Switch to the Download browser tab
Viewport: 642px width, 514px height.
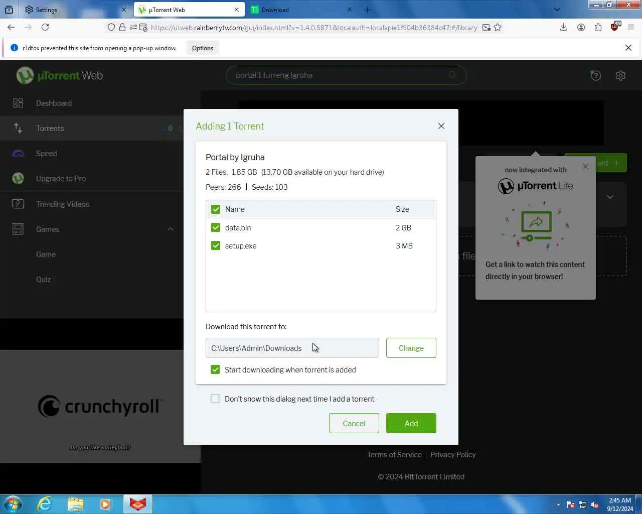click(x=301, y=10)
